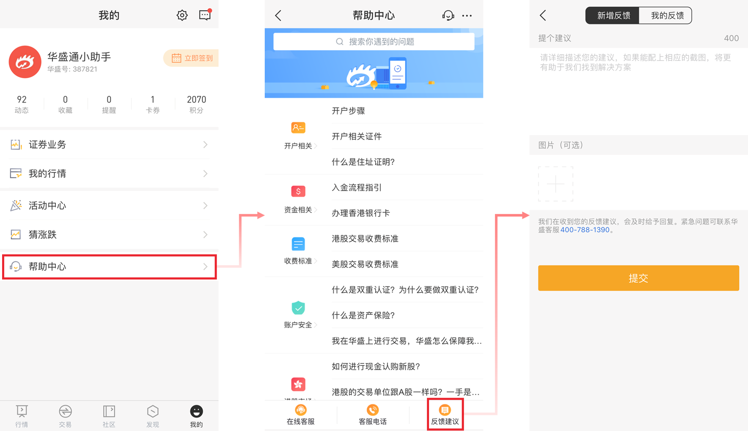
Task: Add a picture with the plus box
Action: (x=555, y=184)
